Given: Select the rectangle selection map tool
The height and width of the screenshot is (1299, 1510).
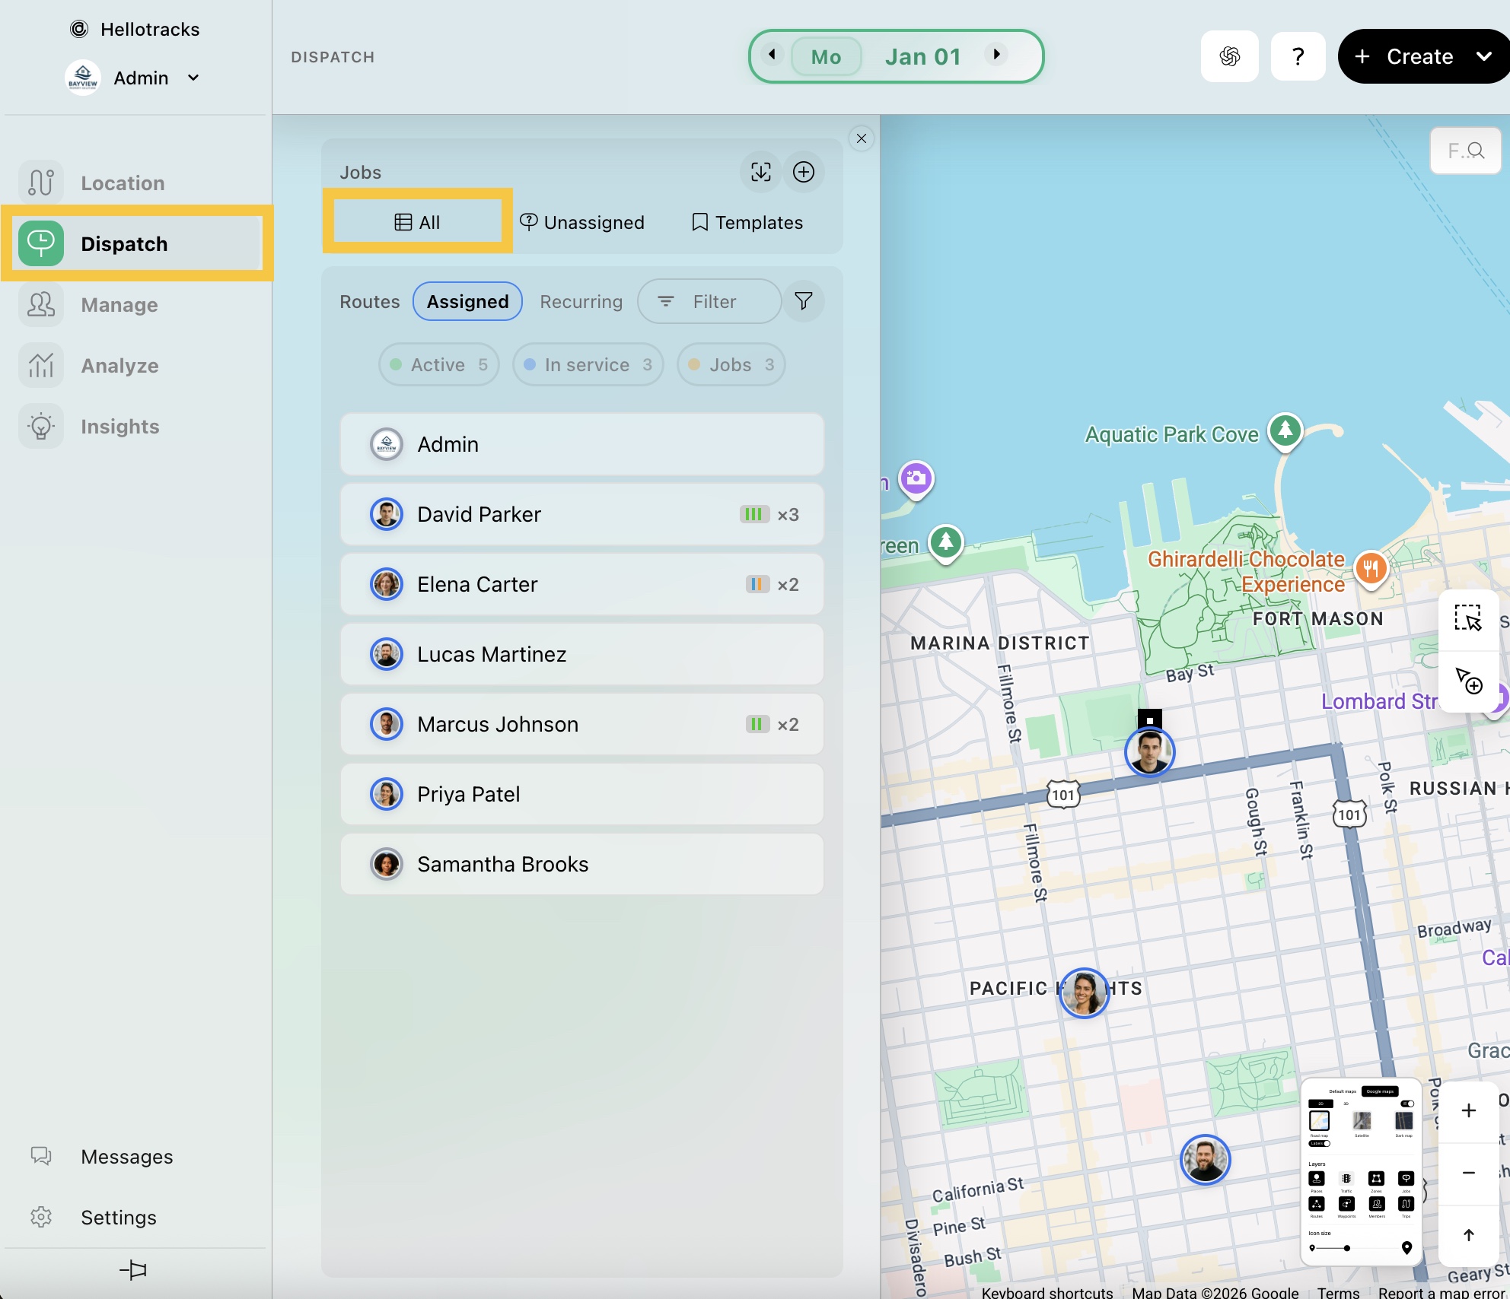Looking at the screenshot, I should click(x=1467, y=618).
